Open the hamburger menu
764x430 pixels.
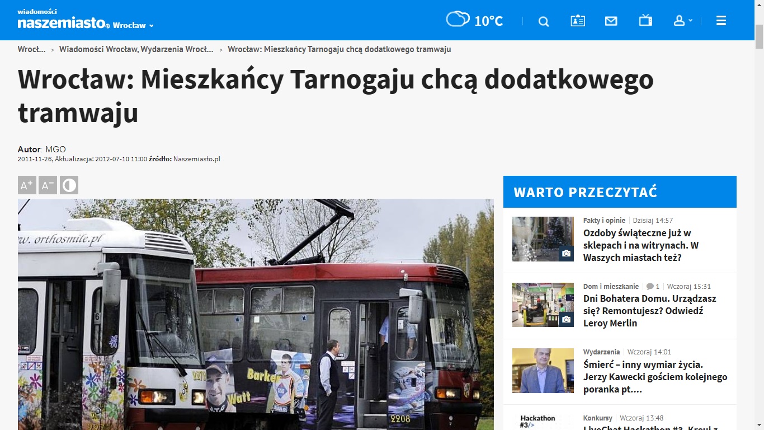click(721, 21)
